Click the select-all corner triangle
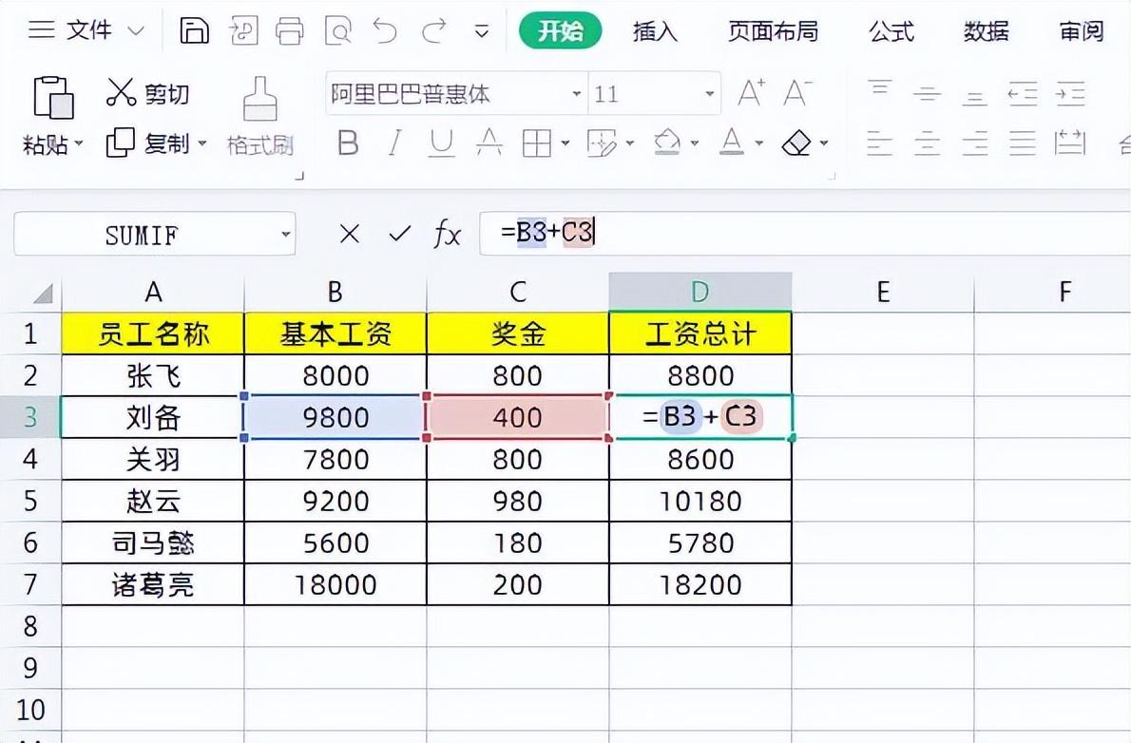Image resolution: width=1131 pixels, height=743 pixels. 44,293
